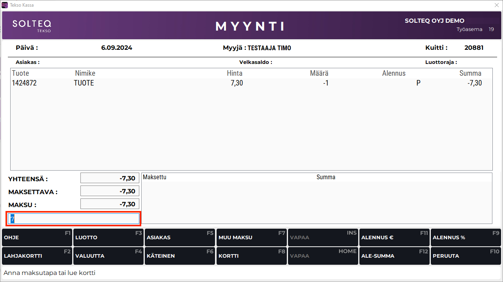Close the Tekso Kassa window
The height and width of the screenshot is (282, 503).
coord(496,5)
